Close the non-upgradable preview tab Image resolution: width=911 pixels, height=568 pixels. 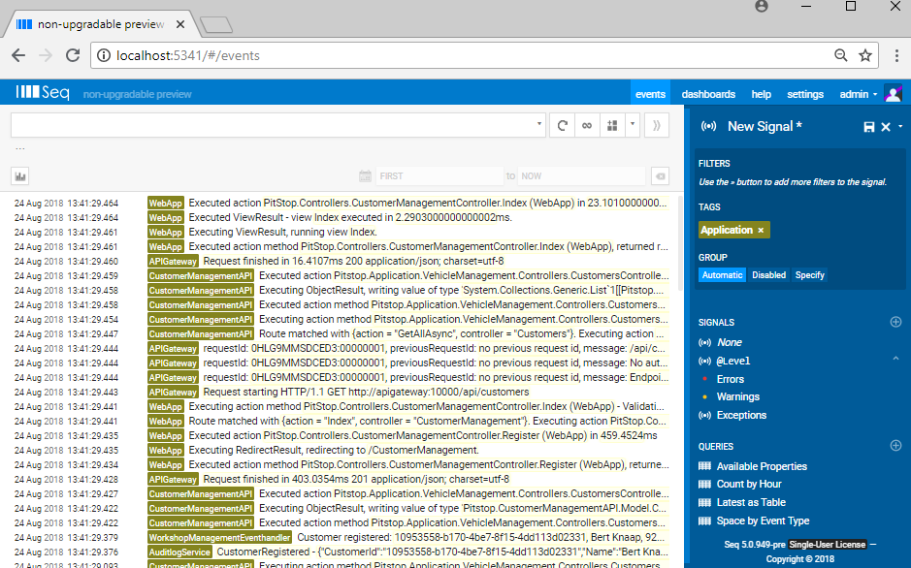[x=180, y=24]
